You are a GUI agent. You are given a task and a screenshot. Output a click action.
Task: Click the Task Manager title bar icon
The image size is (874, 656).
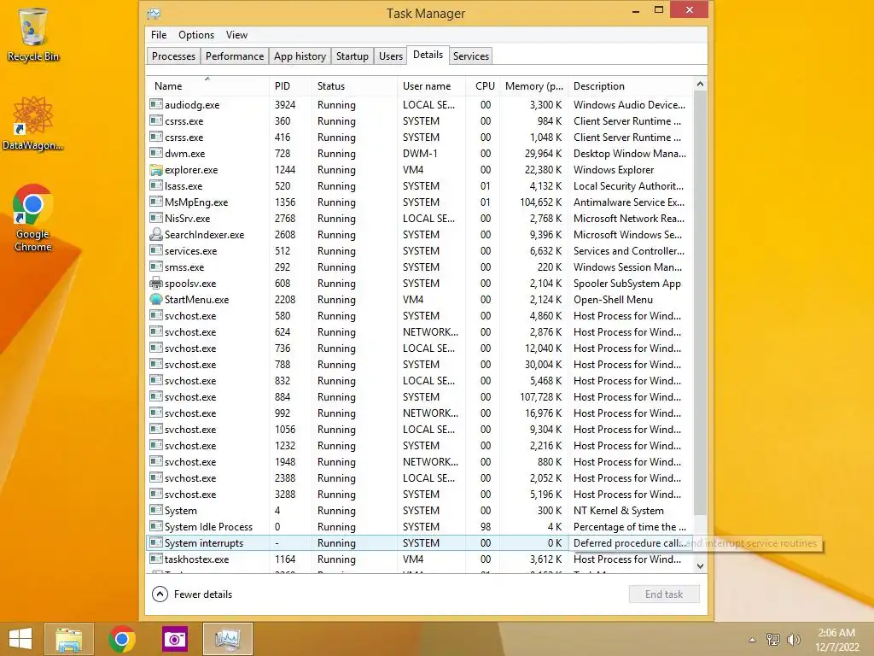pos(154,13)
